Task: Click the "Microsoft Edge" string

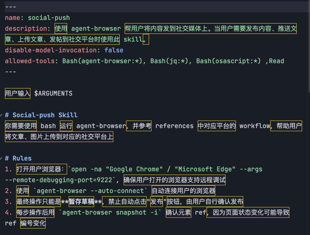Action: (205, 169)
